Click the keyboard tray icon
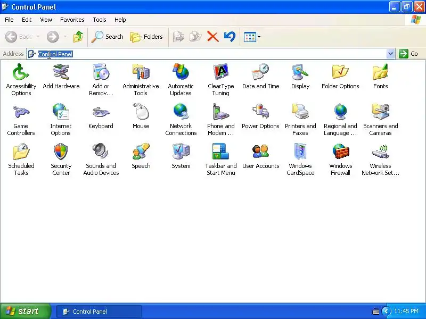 (376, 312)
